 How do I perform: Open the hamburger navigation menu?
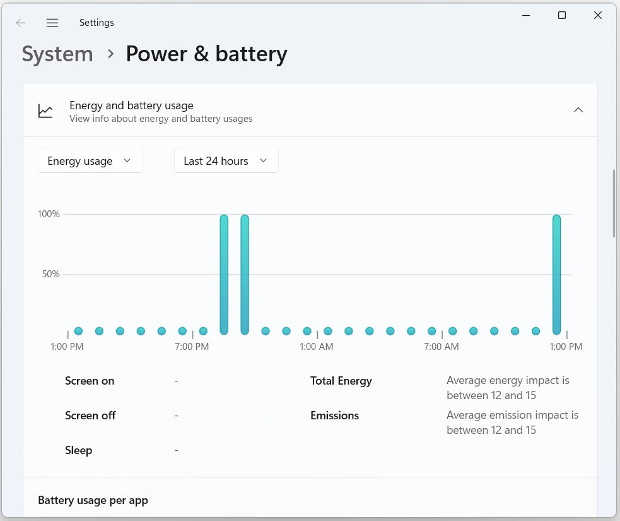[x=52, y=23]
